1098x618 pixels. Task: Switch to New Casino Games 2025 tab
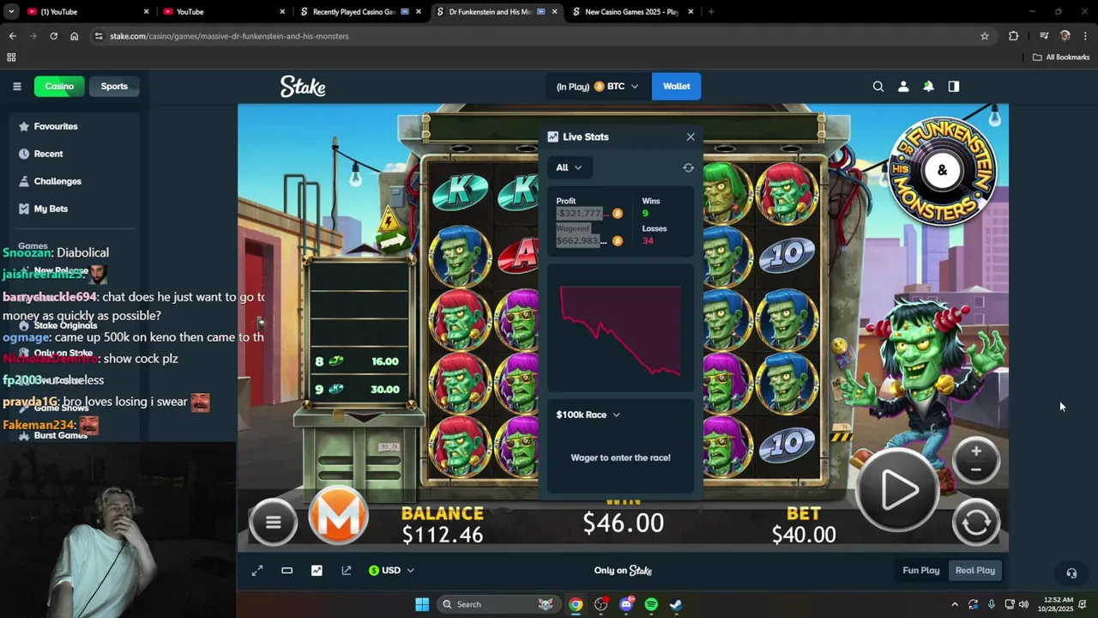[631, 12]
